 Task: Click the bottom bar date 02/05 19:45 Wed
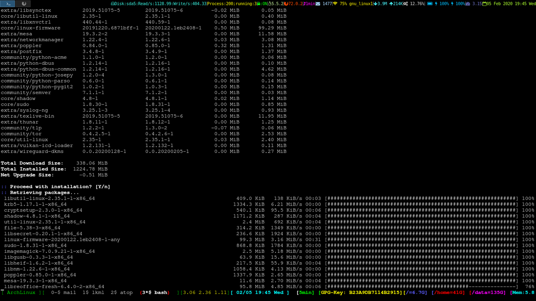click(260, 293)
